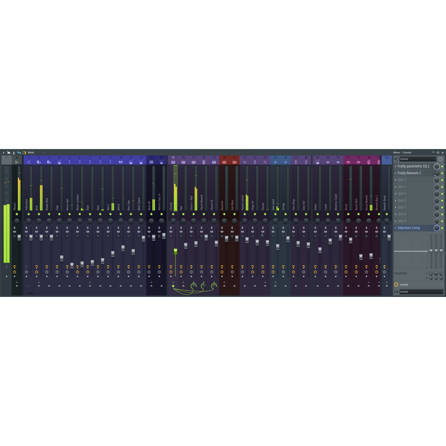Viewport: 446px width, 446px height.
Task: Click the shades/glasses icon on track 10
Action: tap(120, 162)
